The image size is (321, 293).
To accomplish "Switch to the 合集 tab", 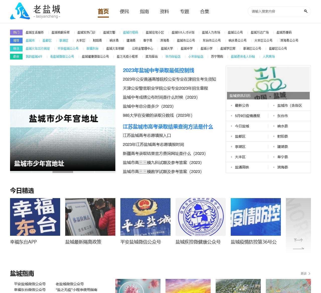I will [x=204, y=11].
